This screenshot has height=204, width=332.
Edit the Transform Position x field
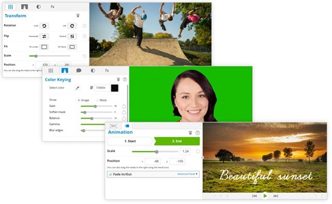[x=43, y=64]
